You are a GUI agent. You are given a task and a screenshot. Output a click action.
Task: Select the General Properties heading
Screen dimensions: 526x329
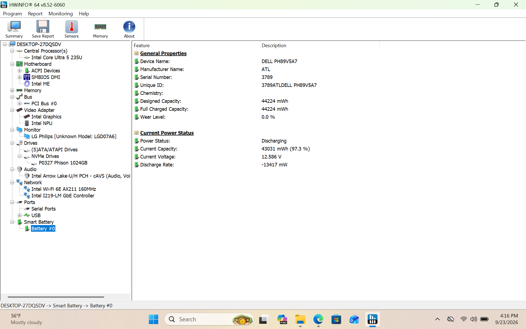[163, 53]
